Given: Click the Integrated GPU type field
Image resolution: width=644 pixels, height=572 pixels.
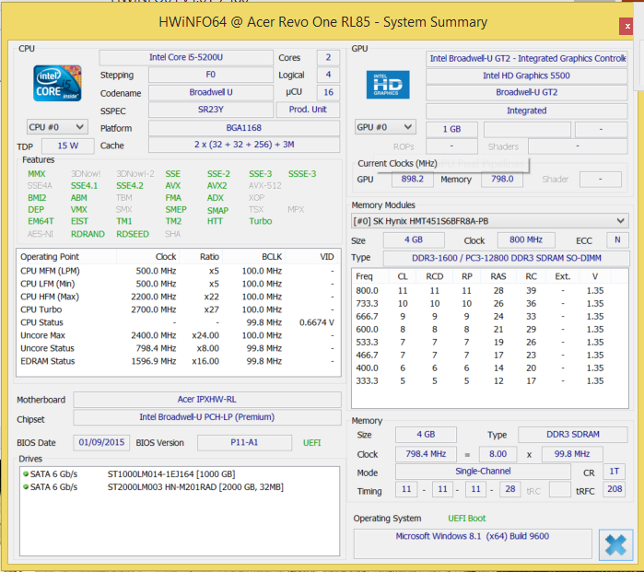Looking at the screenshot, I should pos(527,111).
